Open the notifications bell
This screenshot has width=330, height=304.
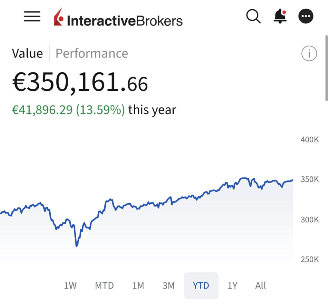[x=280, y=16]
